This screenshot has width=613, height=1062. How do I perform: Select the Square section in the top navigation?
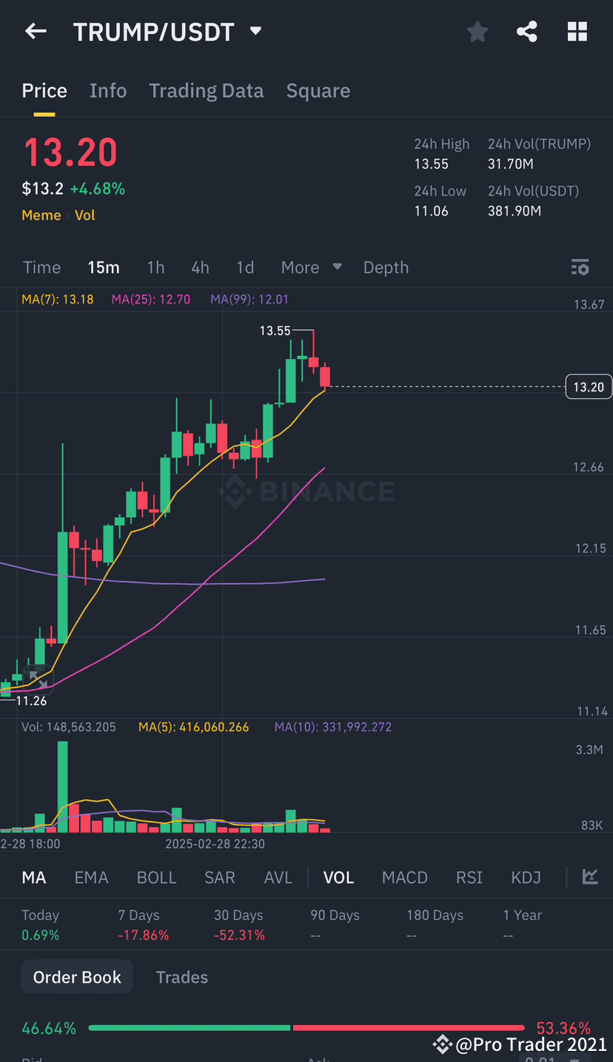pyautogui.click(x=318, y=90)
